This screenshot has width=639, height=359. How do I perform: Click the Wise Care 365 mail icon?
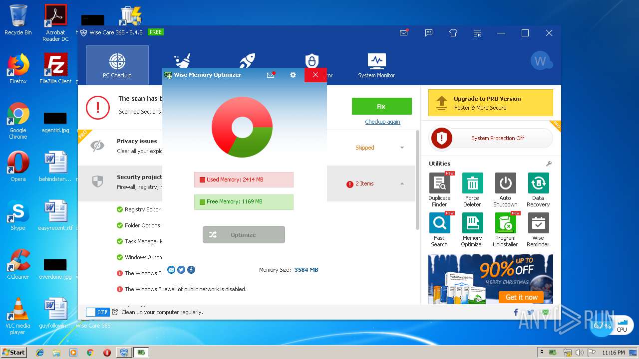point(404,33)
